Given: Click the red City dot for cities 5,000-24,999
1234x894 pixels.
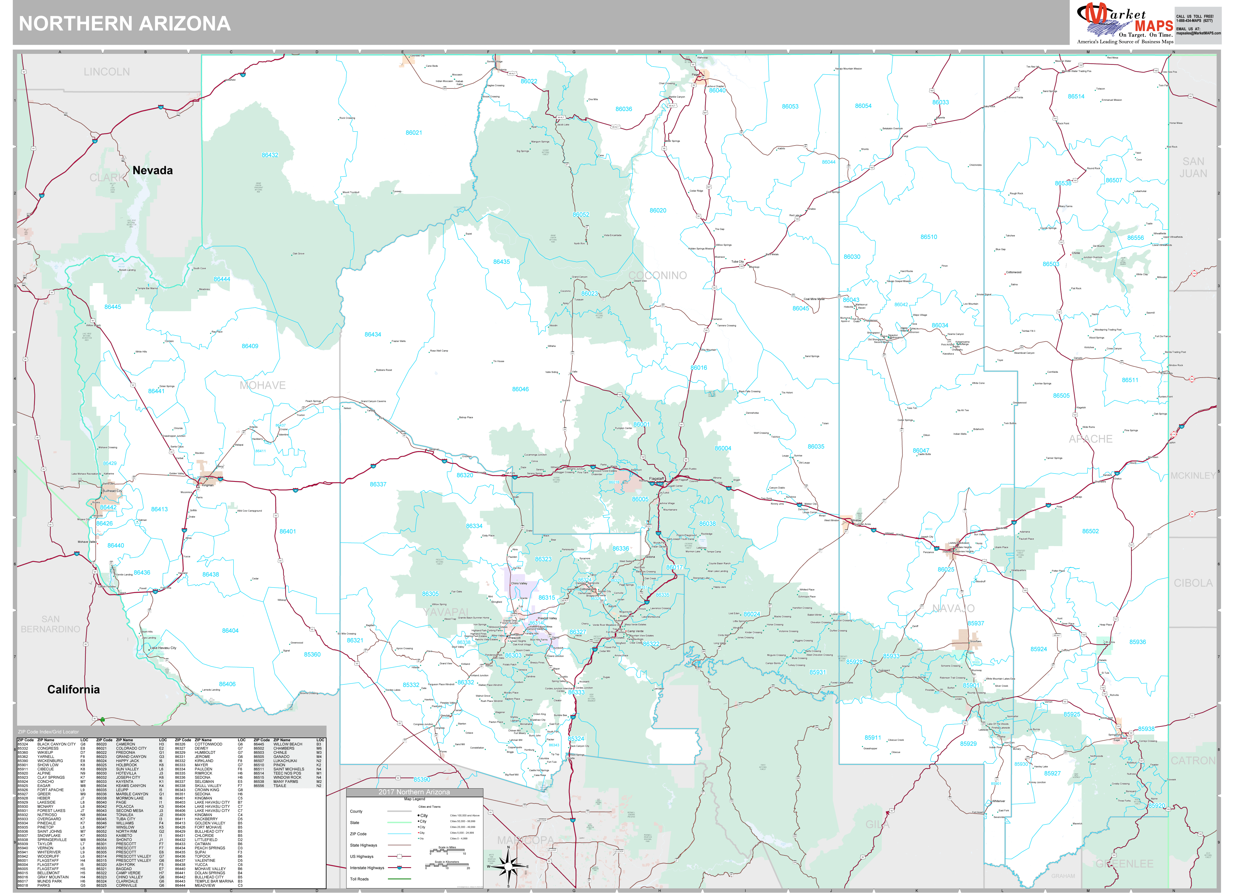Looking at the screenshot, I should click(418, 833).
